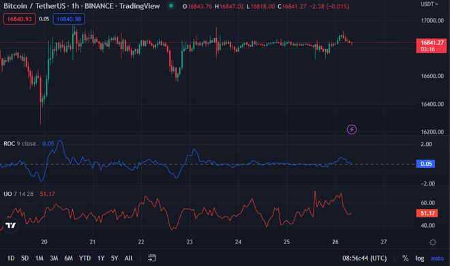
Task: Click the blue buy price 16840.98 button
Action: pos(69,19)
